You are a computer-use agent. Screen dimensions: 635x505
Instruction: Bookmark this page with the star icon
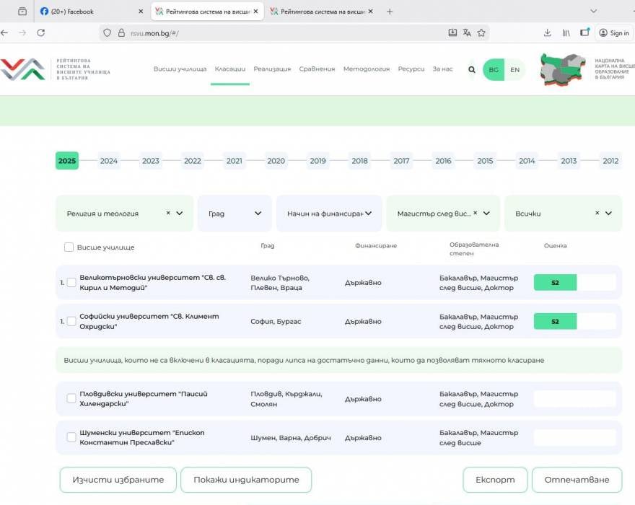tap(481, 32)
